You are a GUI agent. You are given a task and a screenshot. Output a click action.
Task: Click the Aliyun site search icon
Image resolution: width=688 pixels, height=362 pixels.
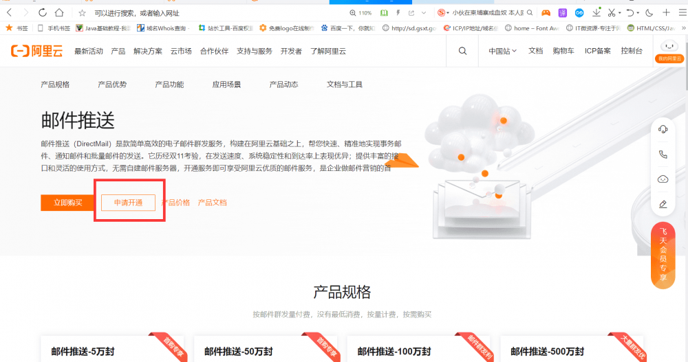pyautogui.click(x=462, y=52)
